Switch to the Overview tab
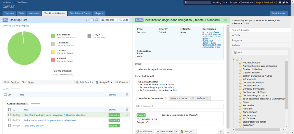Screen dimensions: 294x134 point(9,13)
